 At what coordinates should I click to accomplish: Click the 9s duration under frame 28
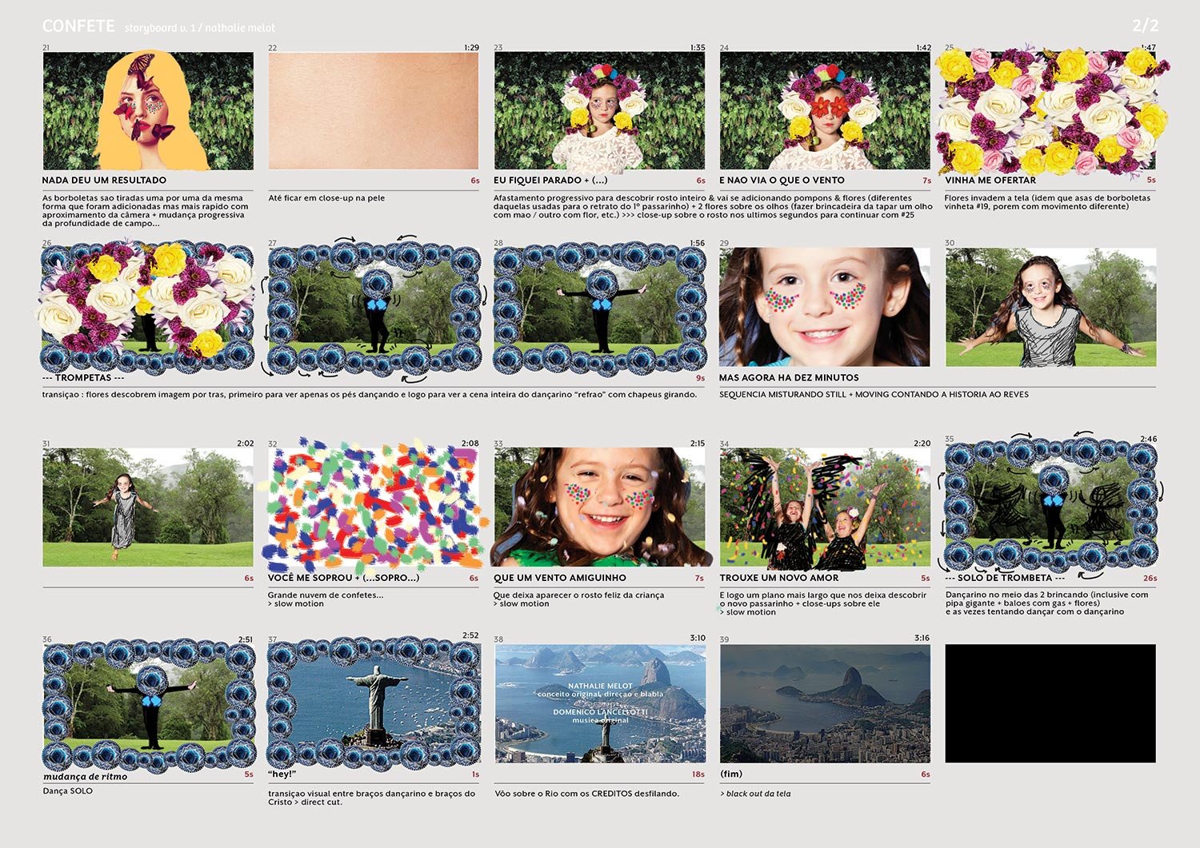(700, 378)
